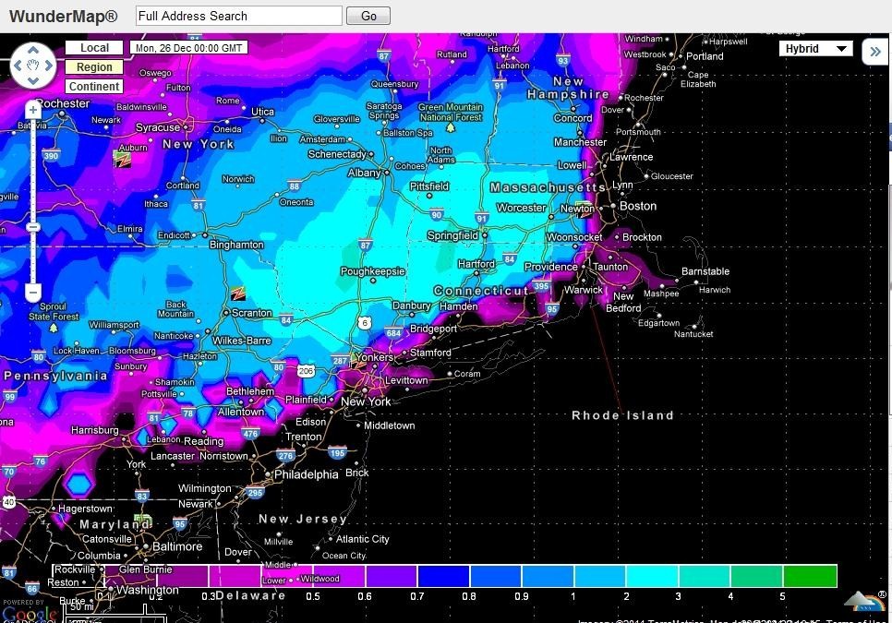Viewport: 892px width, 623px height.
Task: Click the Boston city label
Action: (x=638, y=207)
